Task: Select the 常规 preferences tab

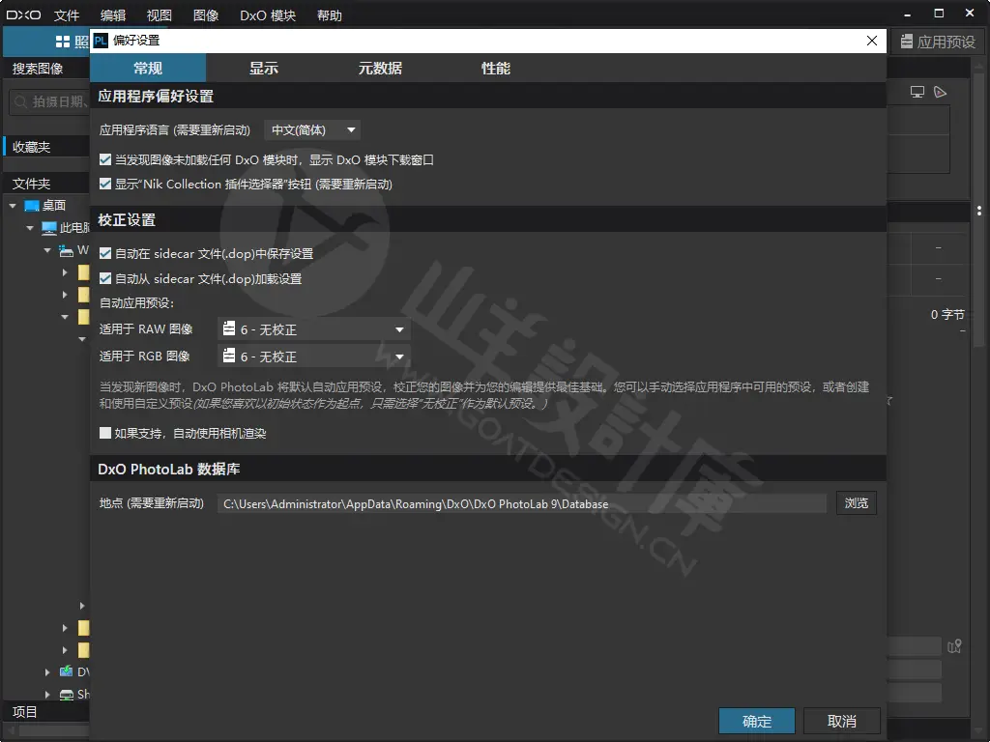Action: pos(148,69)
